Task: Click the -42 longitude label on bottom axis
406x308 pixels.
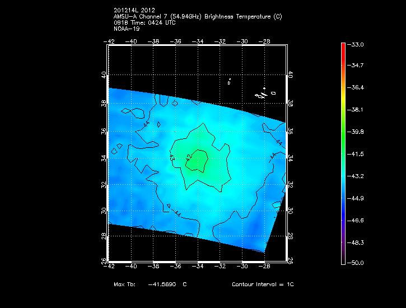Action: pos(110,266)
